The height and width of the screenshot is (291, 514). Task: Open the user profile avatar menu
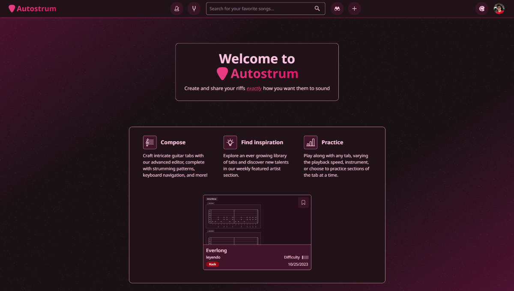(x=499, y=9)
